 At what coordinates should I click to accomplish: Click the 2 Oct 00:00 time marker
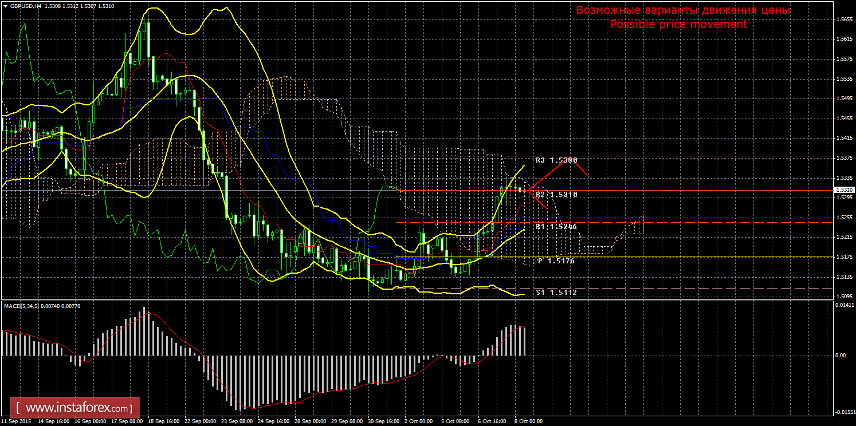419,422
